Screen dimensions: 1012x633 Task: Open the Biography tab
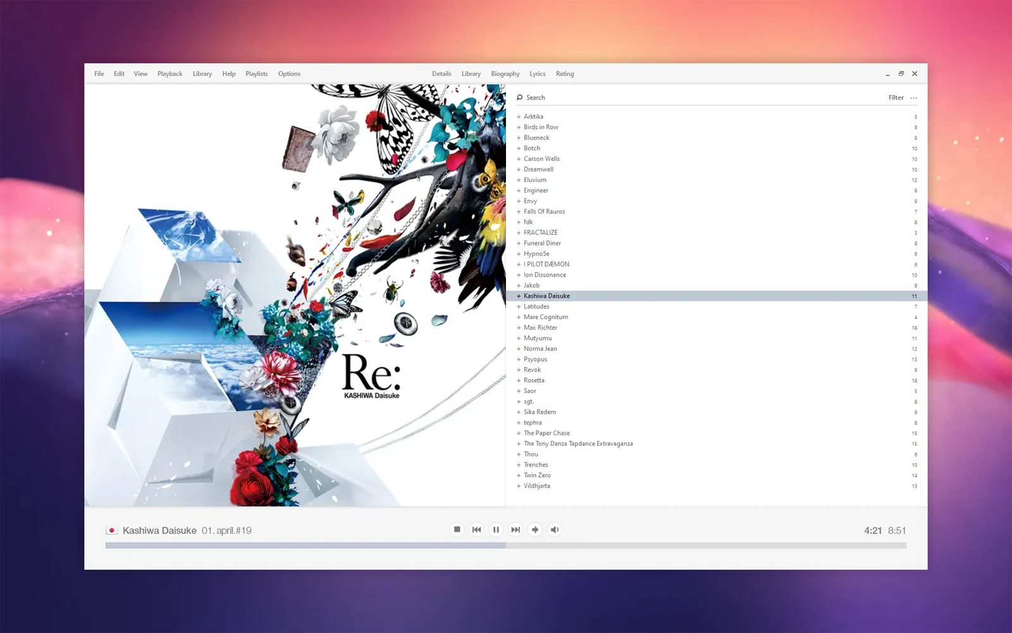505,74
